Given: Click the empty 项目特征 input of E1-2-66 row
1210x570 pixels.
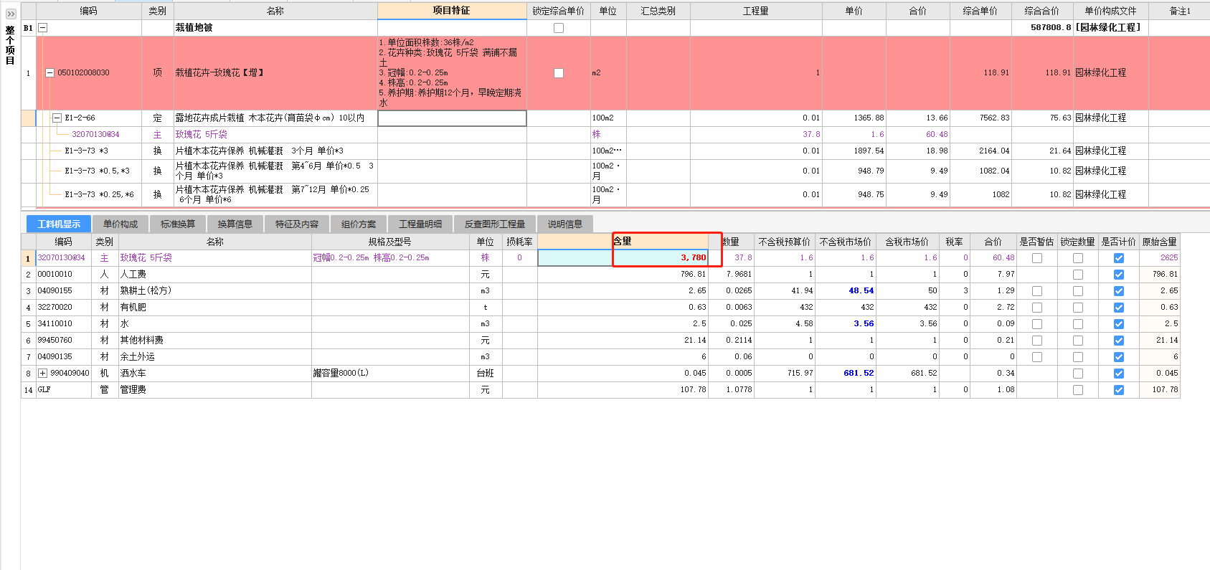Looking at the screenshot, I should (x=452, y=118).
